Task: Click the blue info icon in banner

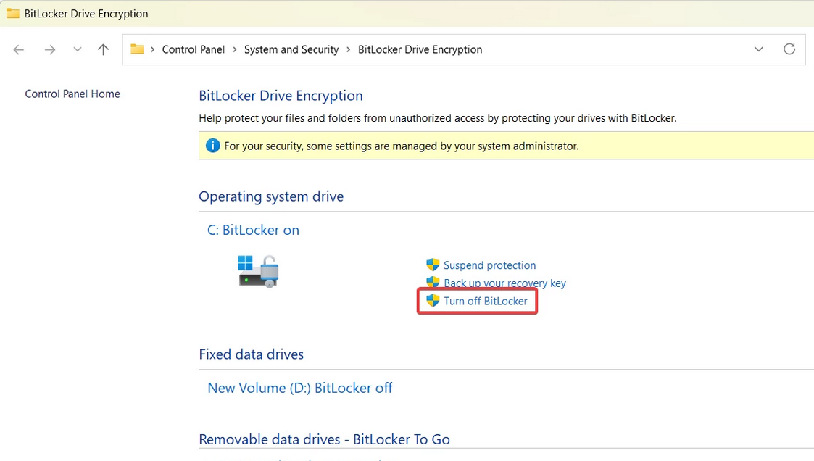Action: [212, 146]
